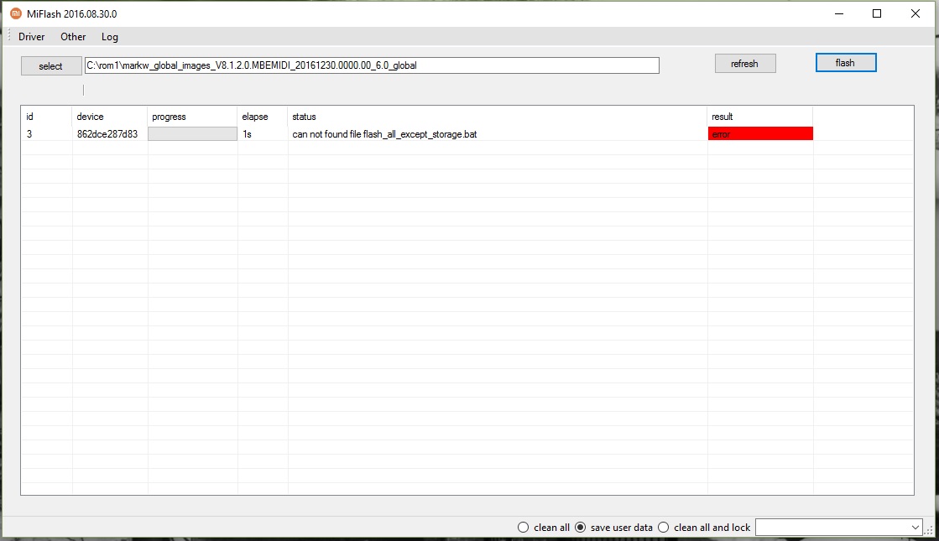Viewport: 939px width, 541px height.
Task: Select the save user data radio option
Action: coord(613,528)
